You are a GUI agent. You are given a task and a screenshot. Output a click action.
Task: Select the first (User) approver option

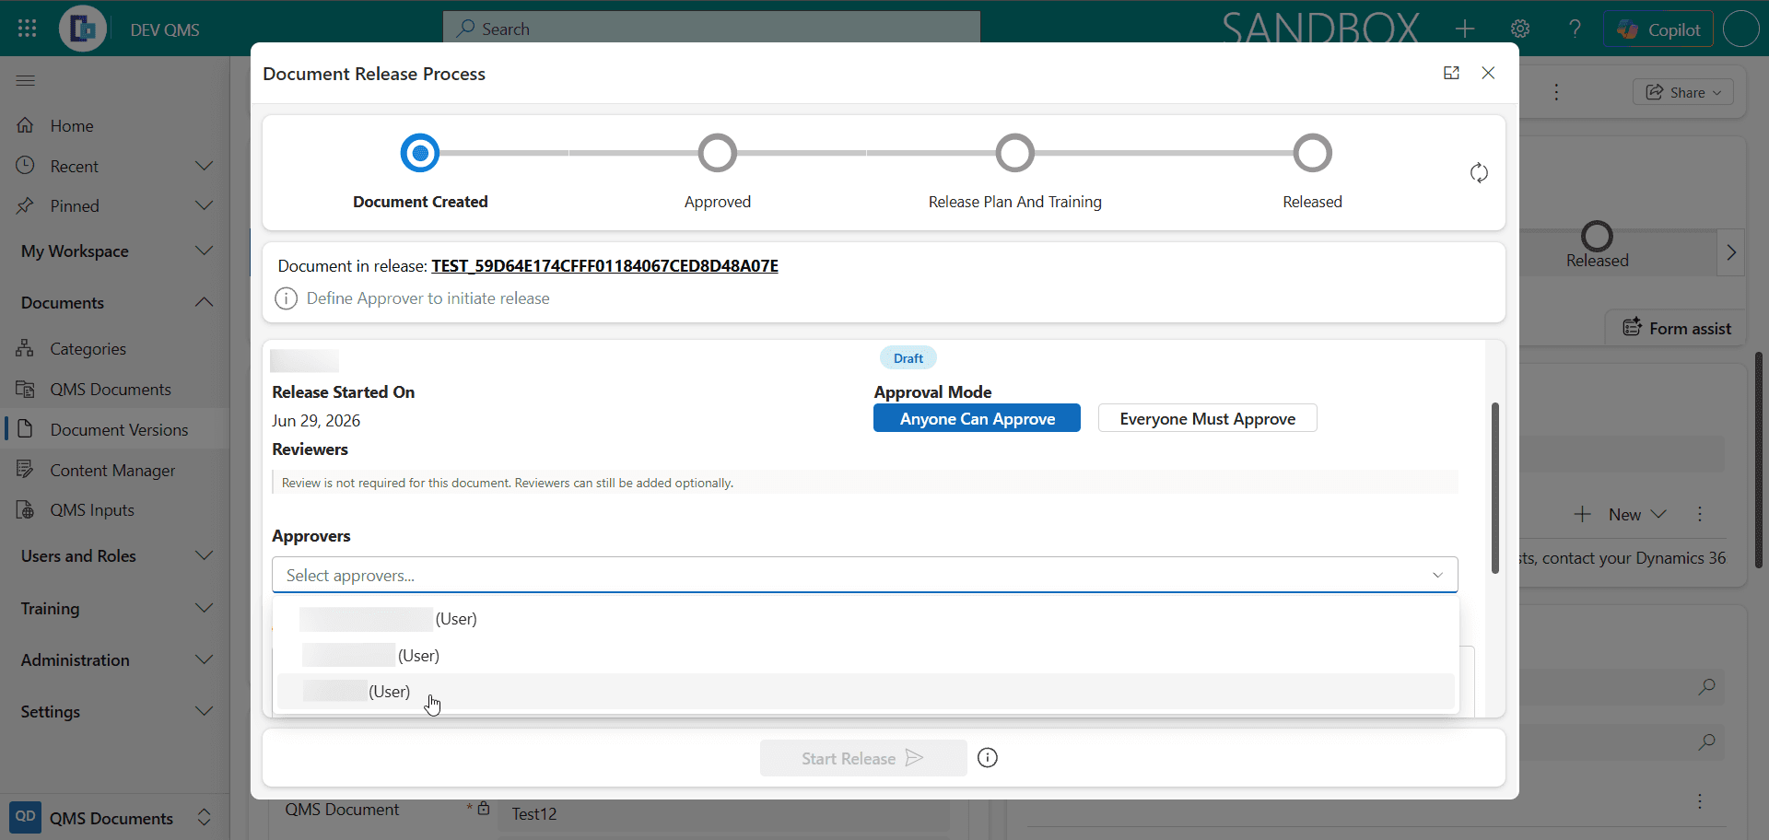click(866, 619)
